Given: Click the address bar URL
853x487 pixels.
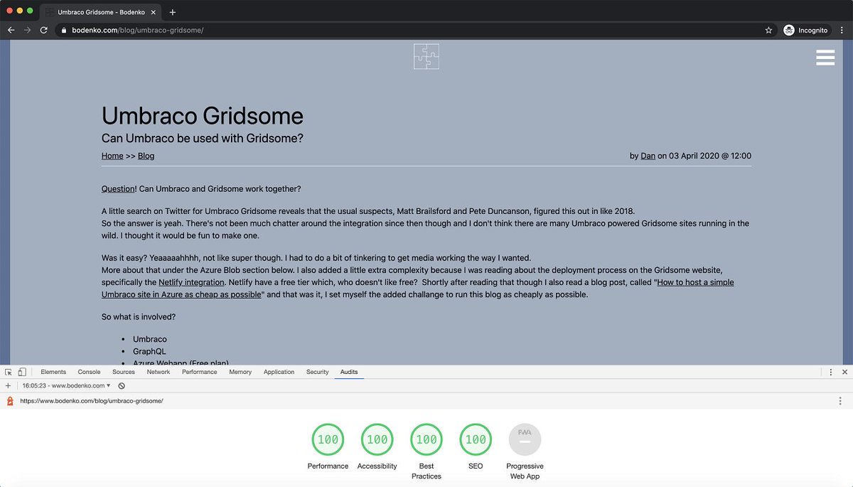Looking at the screenshot, I should coord(137,31).
